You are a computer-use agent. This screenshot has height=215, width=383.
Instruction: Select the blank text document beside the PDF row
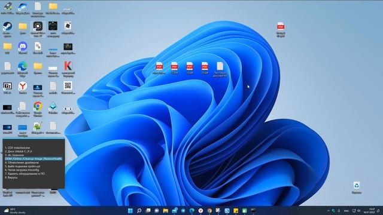coord(220,66)
